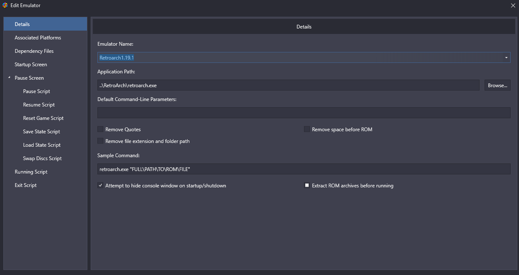
Task: Collapse the Pause Screen tree arrow
Action: (x=9, y=78)
